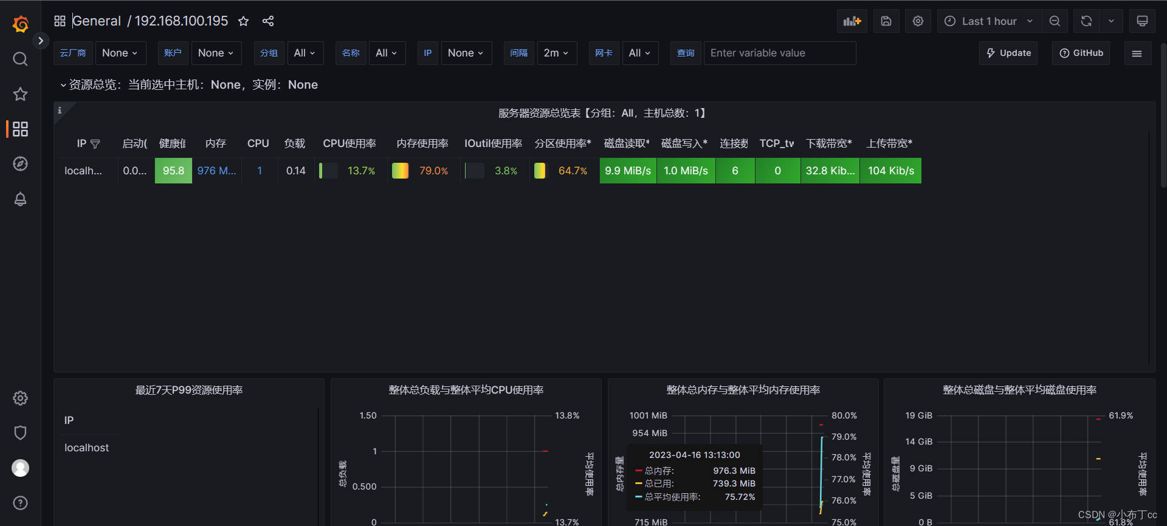Screen dimensions: 1167x526
Task: Open the Alerting bell icon
Action: click(x=20, y=199)
